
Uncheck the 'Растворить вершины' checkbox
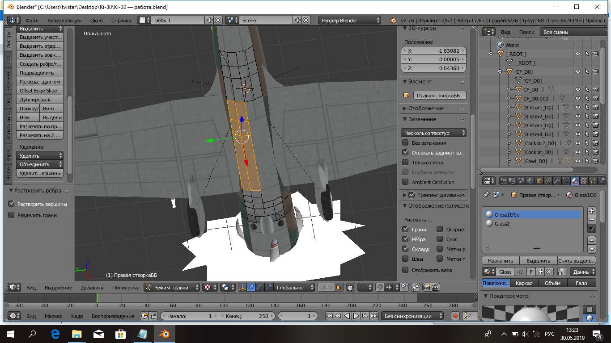[x=12, y=204]
